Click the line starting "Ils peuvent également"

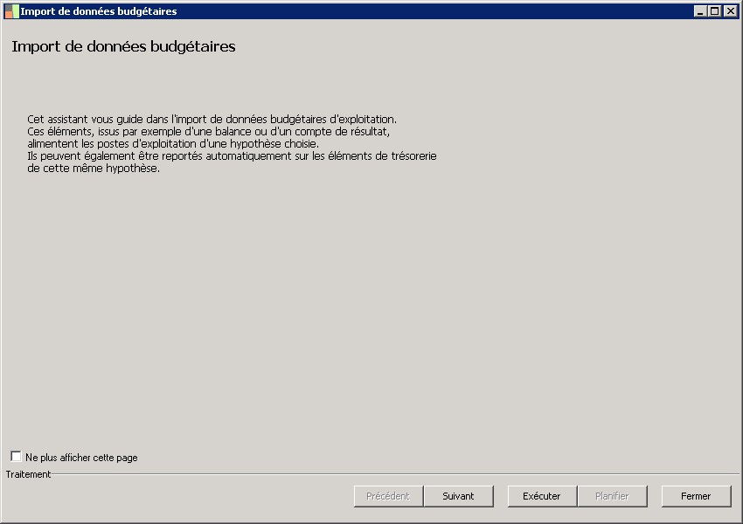point(232,156)
